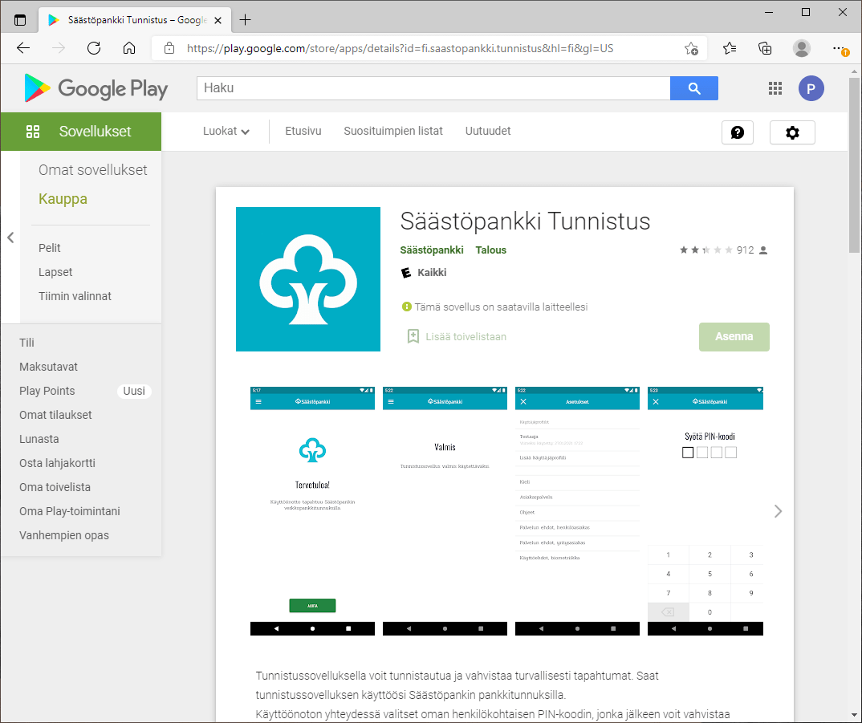Click the page vertical scrollbar
The image size is (862, 723).
click(854, 165)
